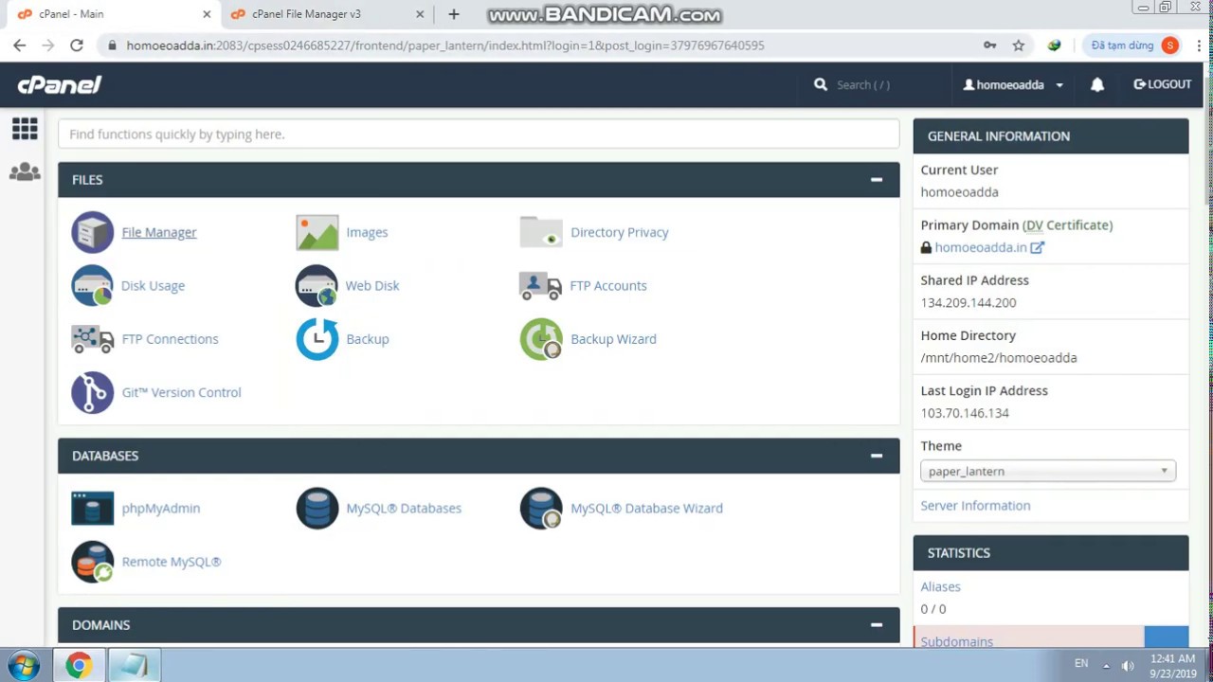Open the File Manager link
The height and width of the screenshot is (682, 1213).
coord(159,232)
